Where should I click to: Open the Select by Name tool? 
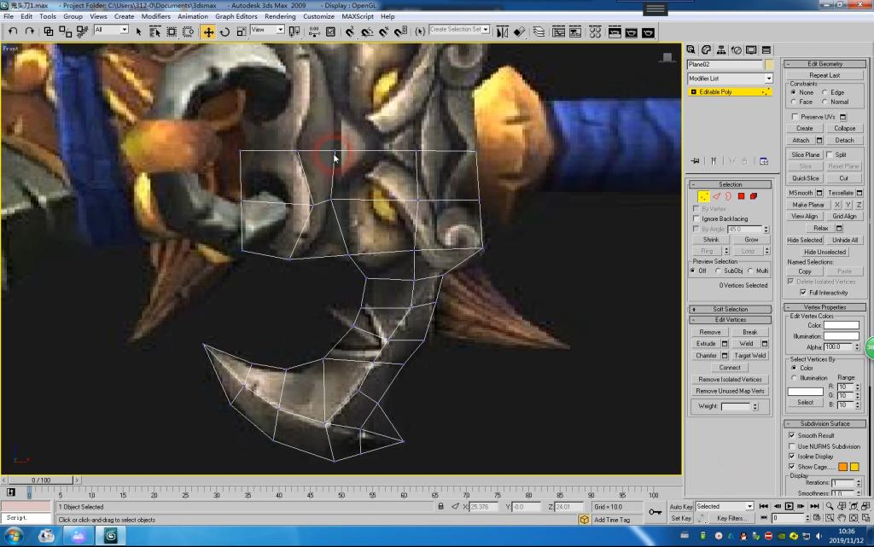coord(155,32)
